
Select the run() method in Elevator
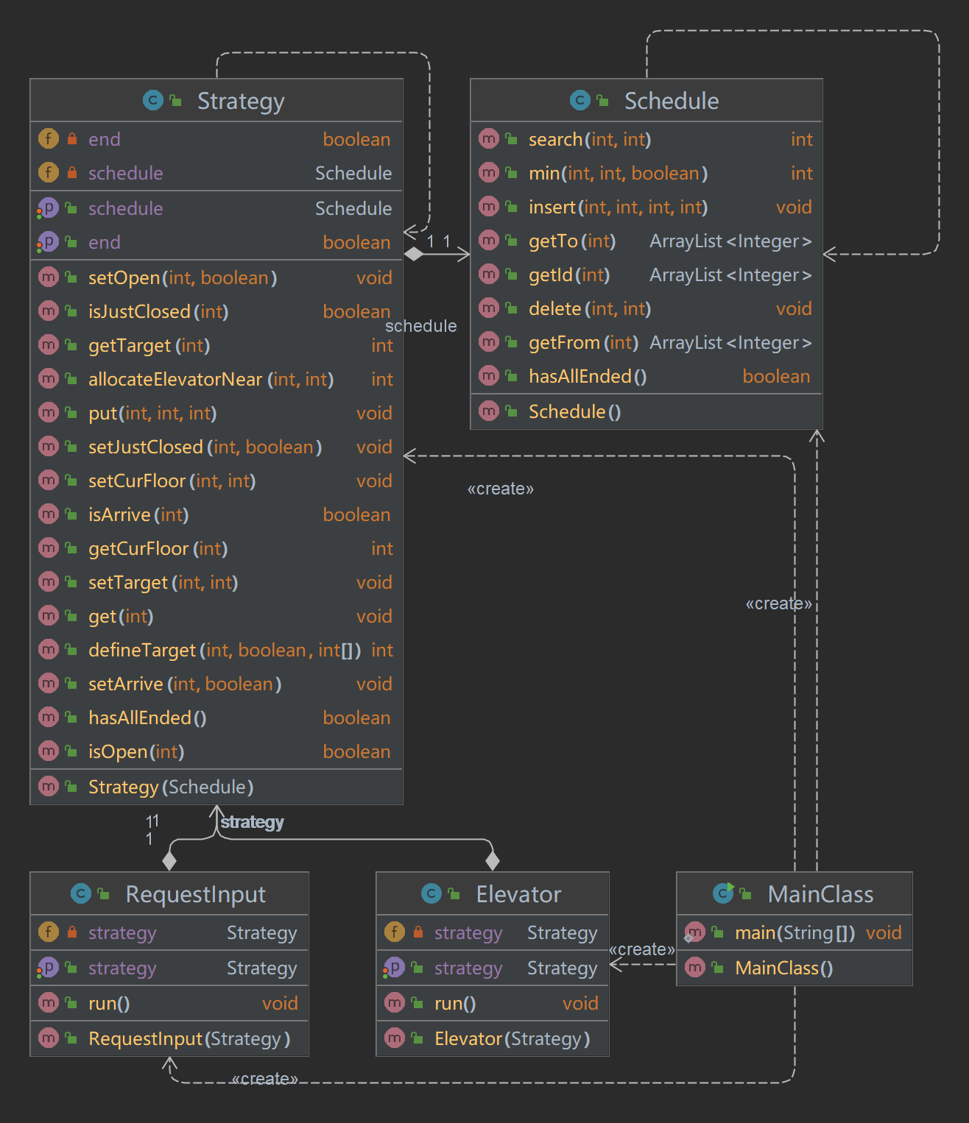[493, 1003]
